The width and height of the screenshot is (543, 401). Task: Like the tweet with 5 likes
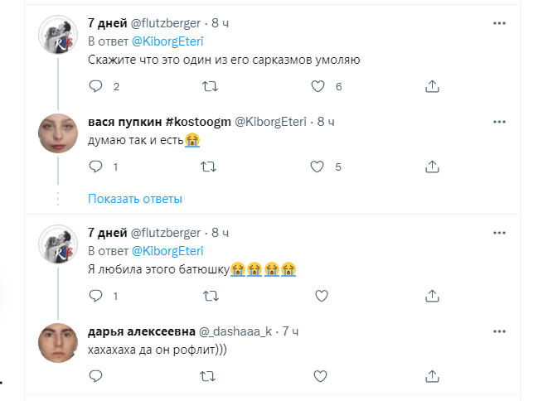[317, 167]
